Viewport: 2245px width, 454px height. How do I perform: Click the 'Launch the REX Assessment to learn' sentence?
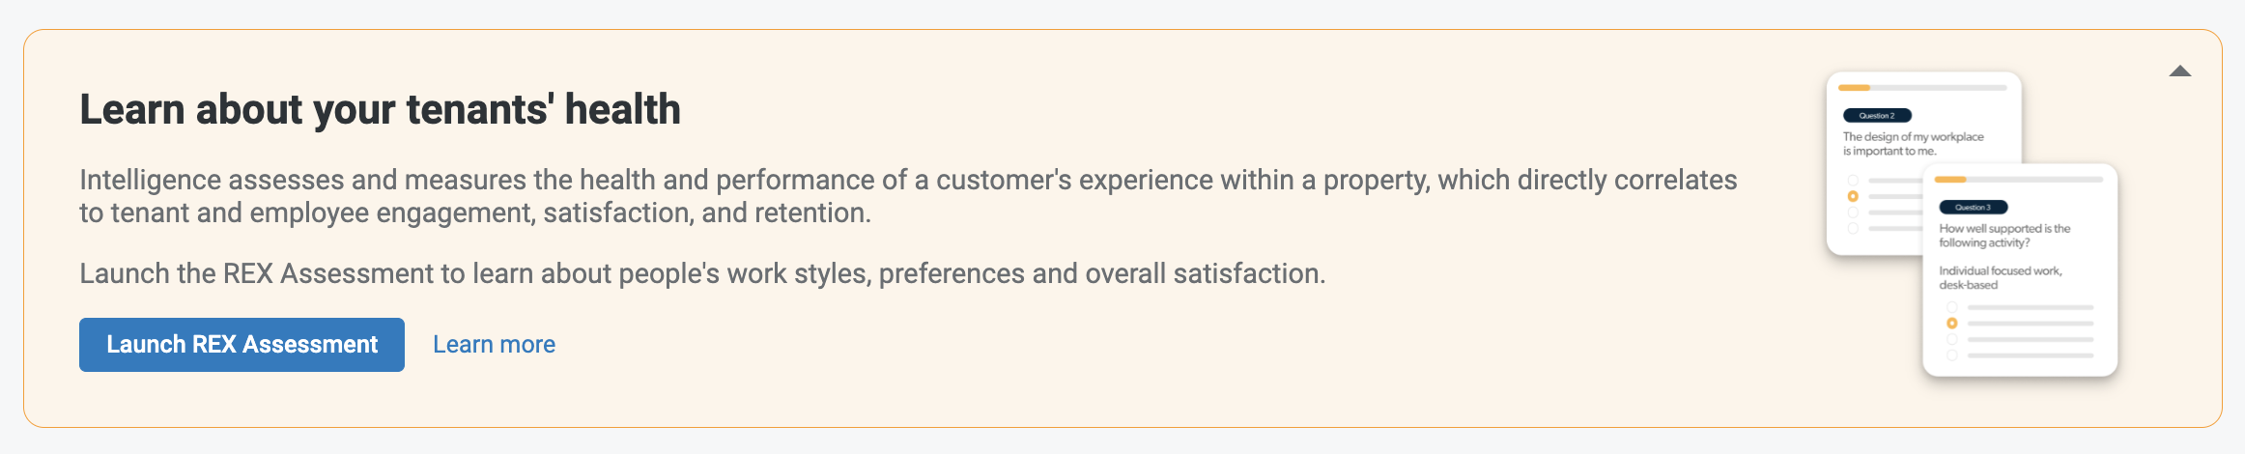(702, 273)
